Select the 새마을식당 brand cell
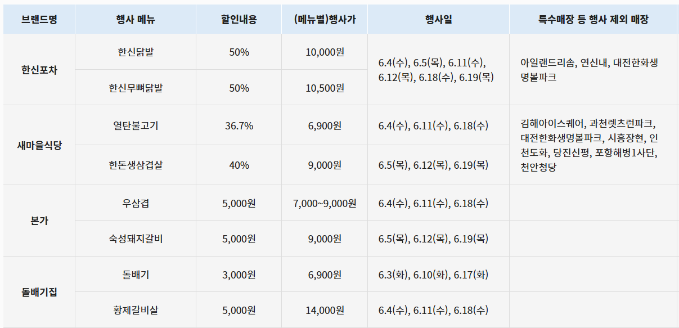Viewport: 679px width, 328px height. coord(39,145)
